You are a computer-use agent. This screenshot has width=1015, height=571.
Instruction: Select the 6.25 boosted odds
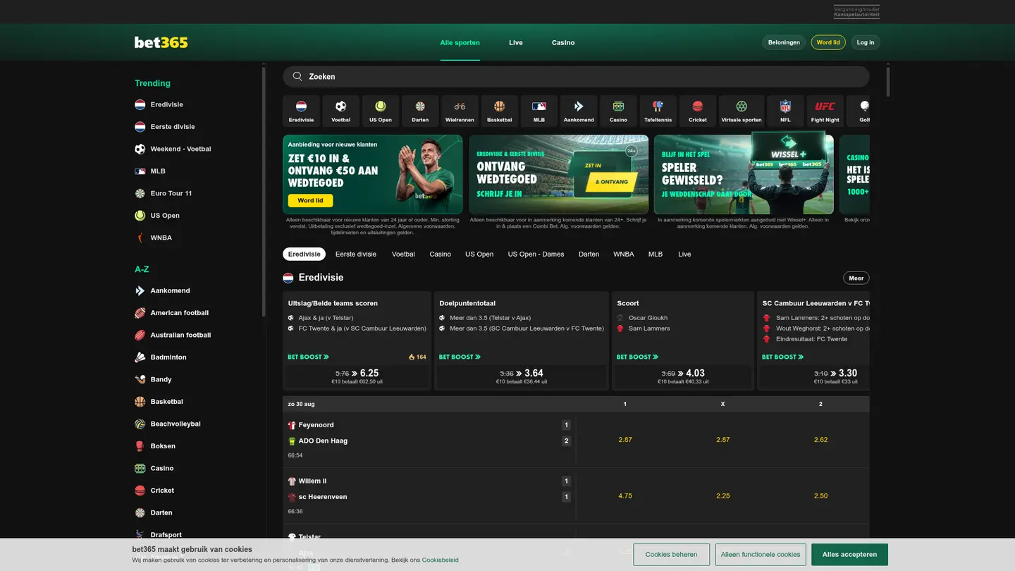(357, 376)
